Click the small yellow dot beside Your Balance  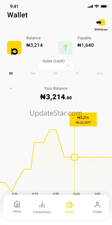pyautogui.click(x=11, y=88)
